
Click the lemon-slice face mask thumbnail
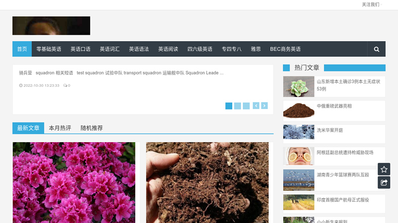pyautogui.click(x=299, y=156)
